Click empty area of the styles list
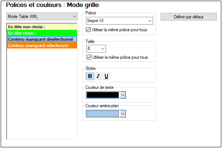222x148 pixels. 42,95
